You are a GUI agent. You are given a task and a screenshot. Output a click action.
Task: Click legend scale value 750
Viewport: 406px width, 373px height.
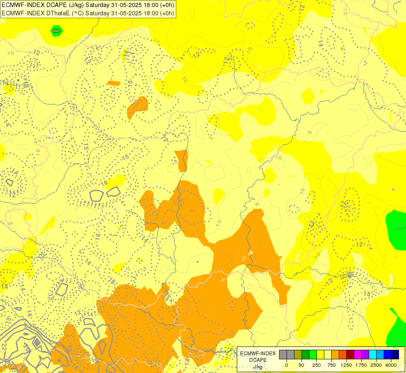(331, 365)
